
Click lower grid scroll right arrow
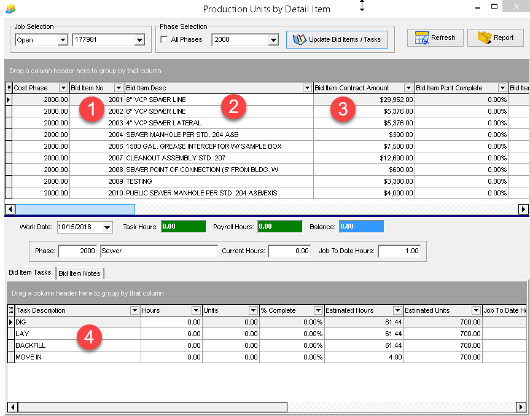[521, 407]
